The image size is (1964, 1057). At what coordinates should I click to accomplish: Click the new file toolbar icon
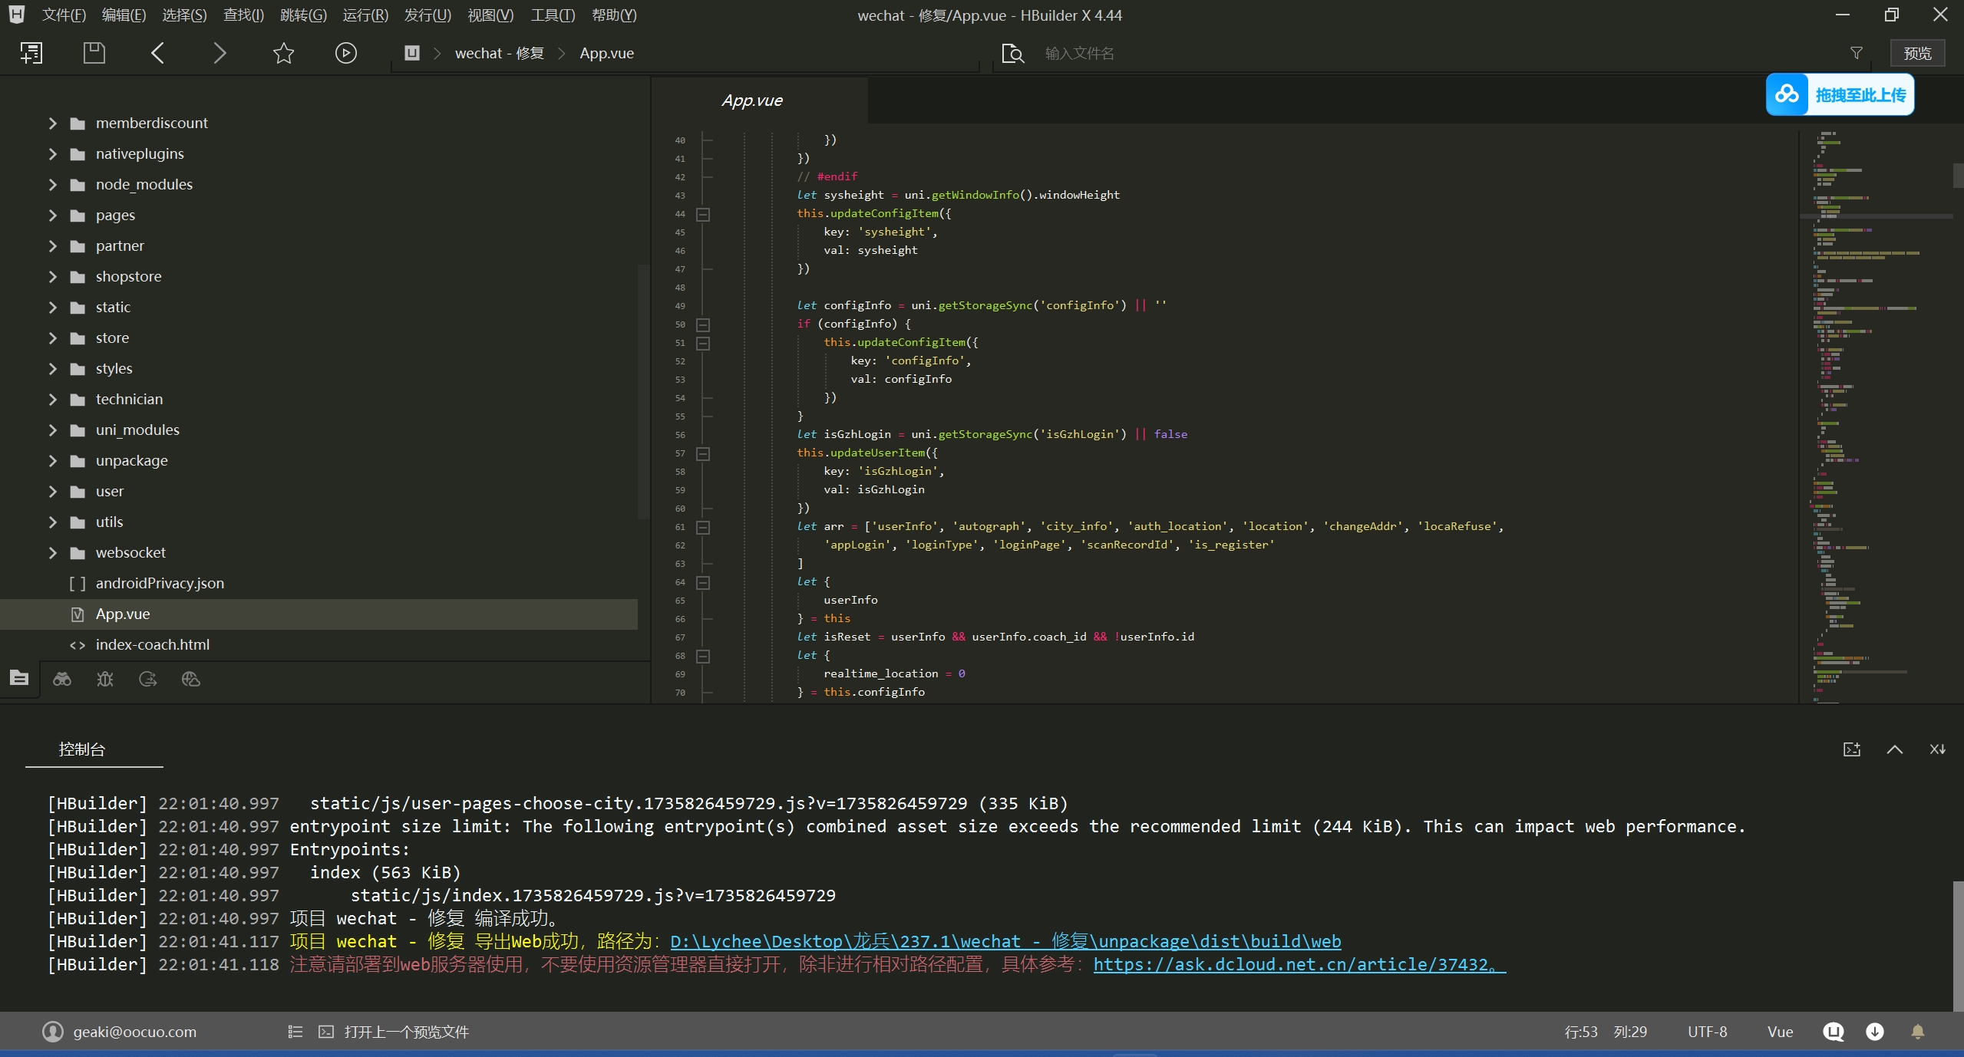pos(31,53)
